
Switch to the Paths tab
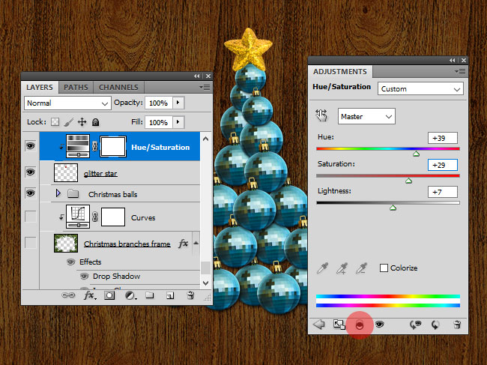pos(76,87)
